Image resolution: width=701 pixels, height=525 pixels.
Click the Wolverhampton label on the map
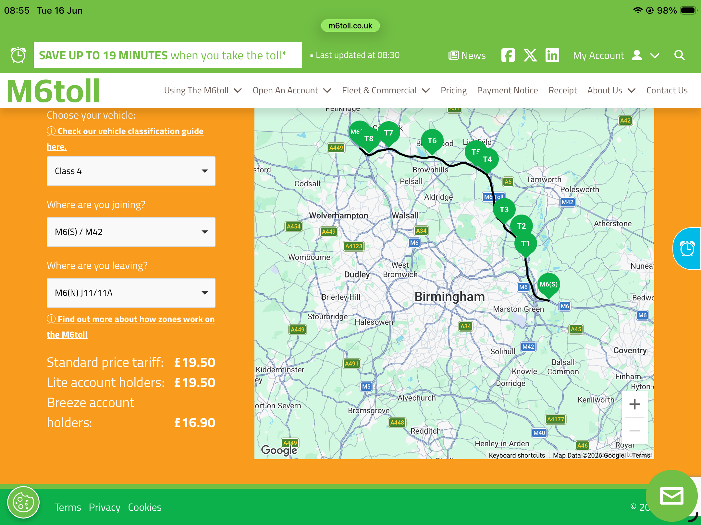tap(338, 216)
